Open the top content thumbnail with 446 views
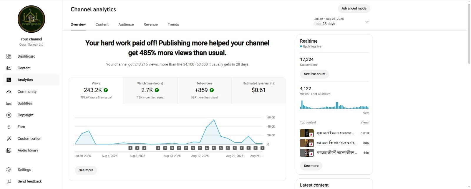 307,153
